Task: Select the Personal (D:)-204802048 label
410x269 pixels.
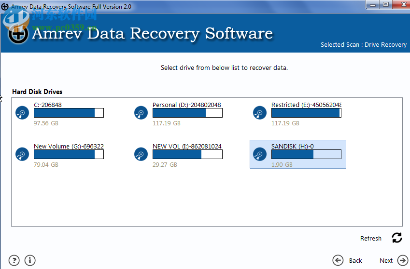Action: [x=187, y=105]
